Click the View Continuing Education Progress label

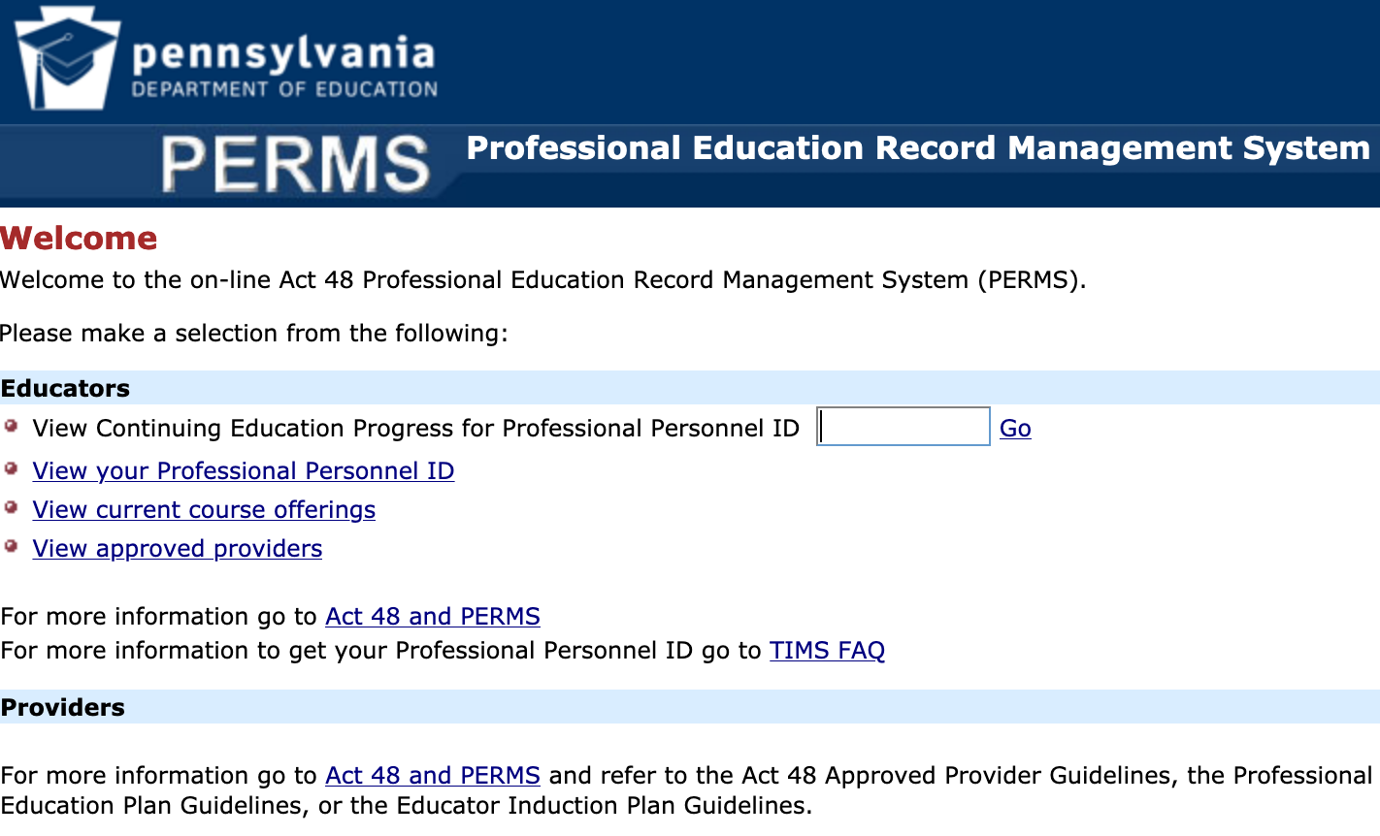[415, 429]
